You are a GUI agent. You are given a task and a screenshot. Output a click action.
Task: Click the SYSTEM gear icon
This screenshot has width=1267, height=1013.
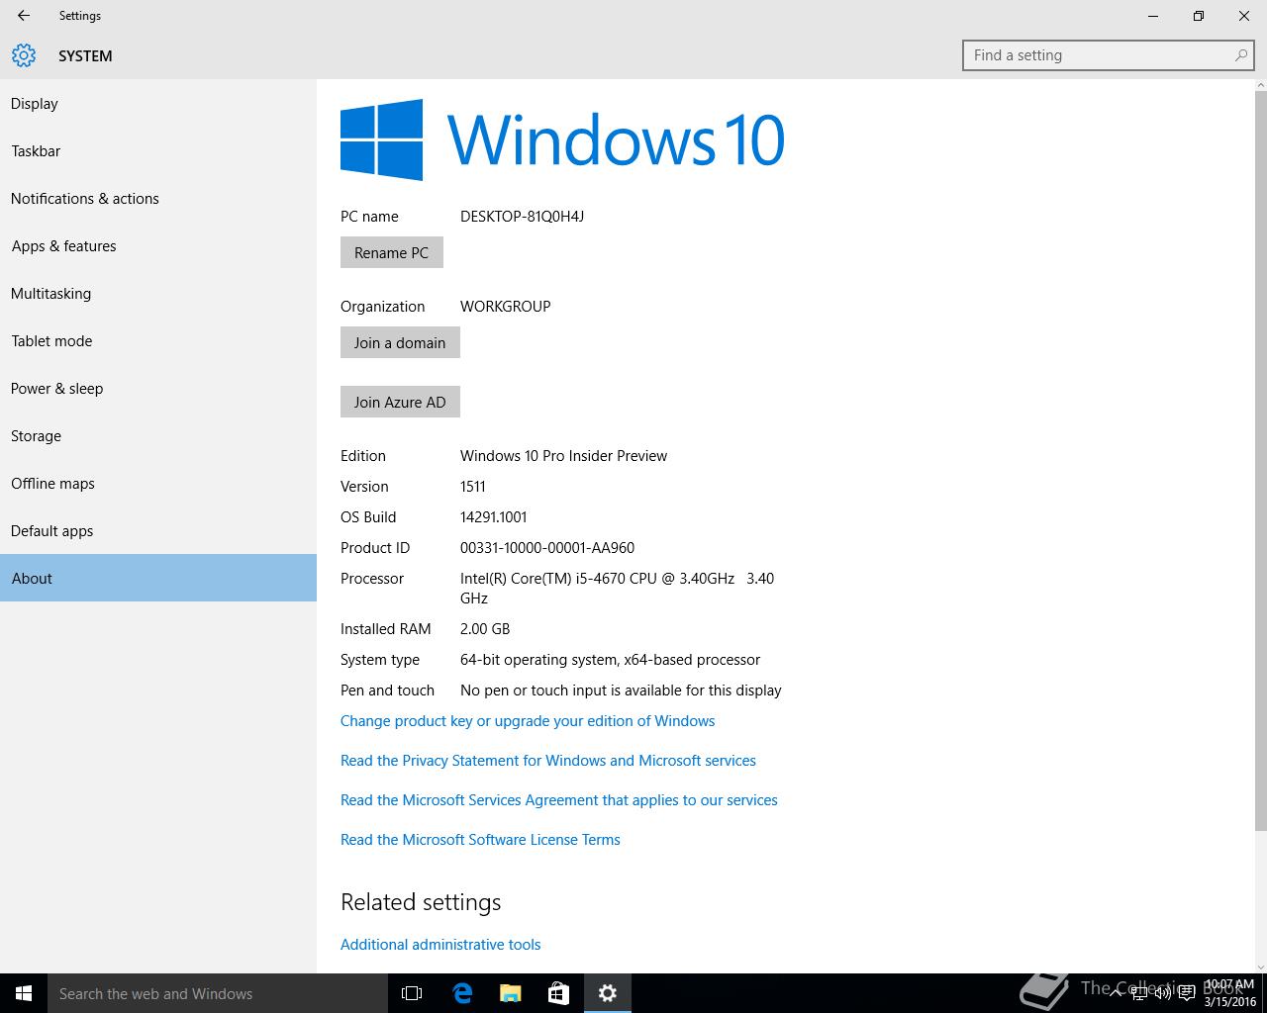[24, 55]
